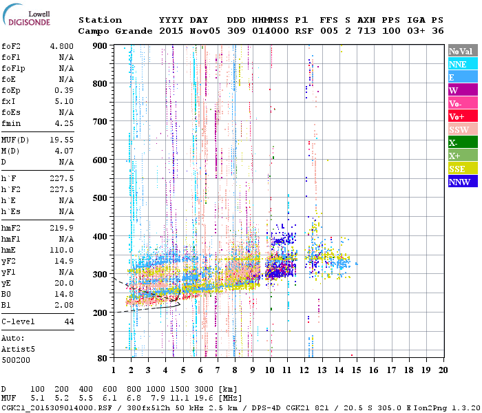Click the SSE yellow legend swatch
The height and width of the screenshot is (413, 482).
[x=463, y=169]
